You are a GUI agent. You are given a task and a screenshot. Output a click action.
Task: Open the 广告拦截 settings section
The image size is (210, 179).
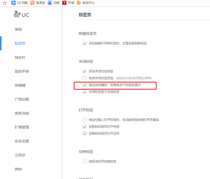(x=22, y=99)
